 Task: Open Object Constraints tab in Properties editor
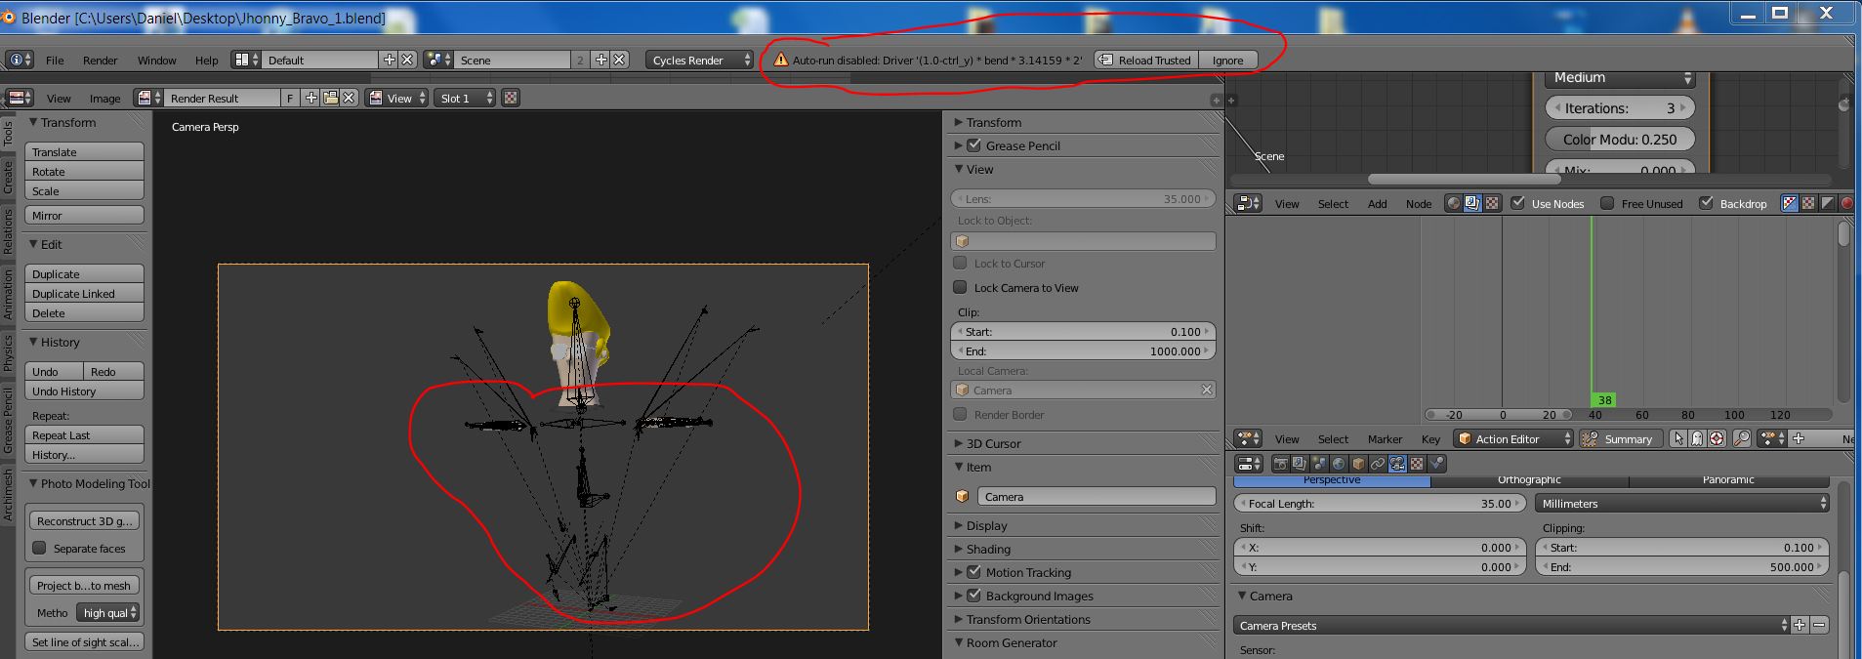1378,464
